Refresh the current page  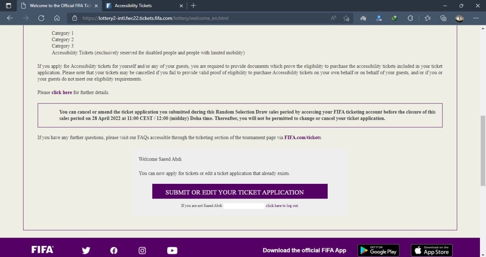(x=41, y=18)
